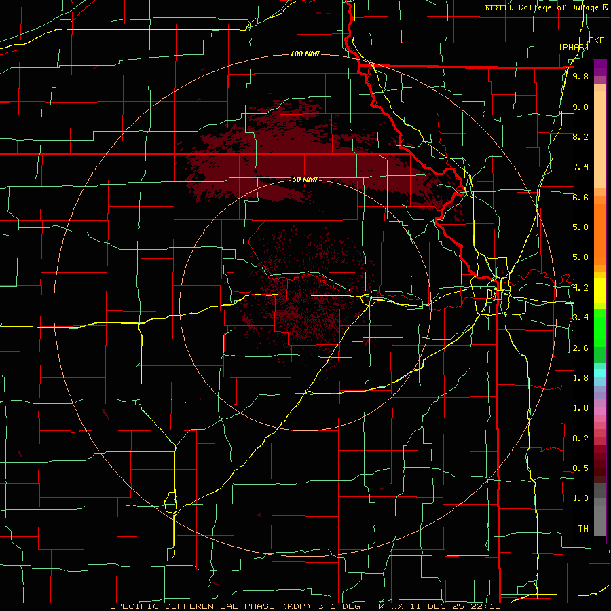Screen dimensions: 611x611
Task: Click the NEXLAB-College of DuPage watermark text
Action: click(547, 7)
